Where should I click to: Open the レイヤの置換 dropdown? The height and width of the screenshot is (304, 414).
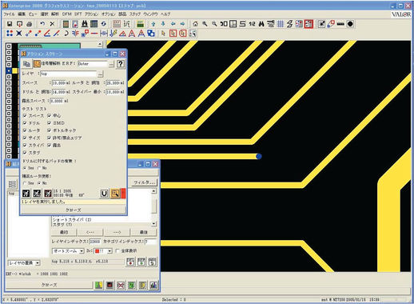point(24,263)
